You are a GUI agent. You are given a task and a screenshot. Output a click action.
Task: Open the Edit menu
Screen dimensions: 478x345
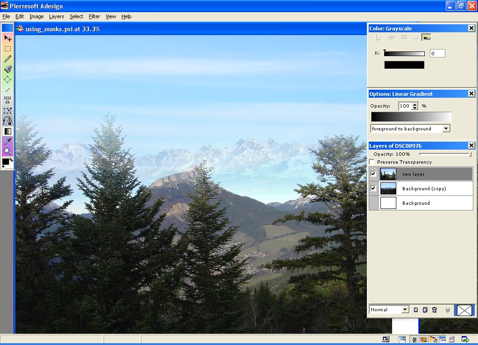click(20, 16)
